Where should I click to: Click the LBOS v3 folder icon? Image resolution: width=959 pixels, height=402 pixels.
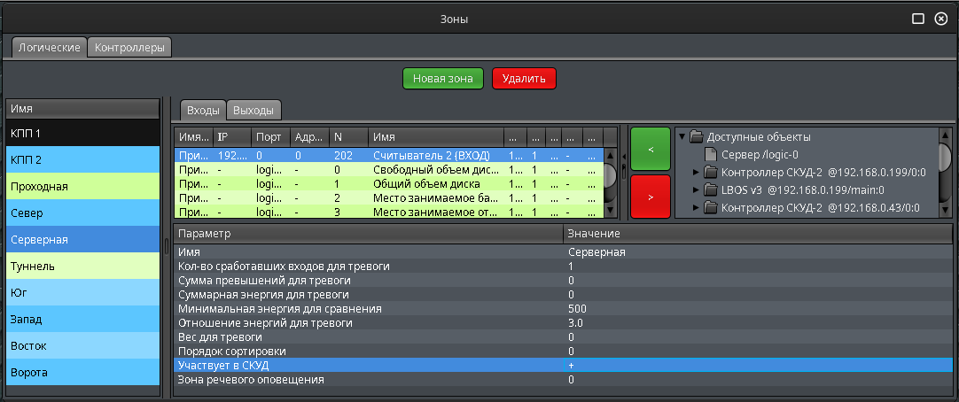(711, 190)
